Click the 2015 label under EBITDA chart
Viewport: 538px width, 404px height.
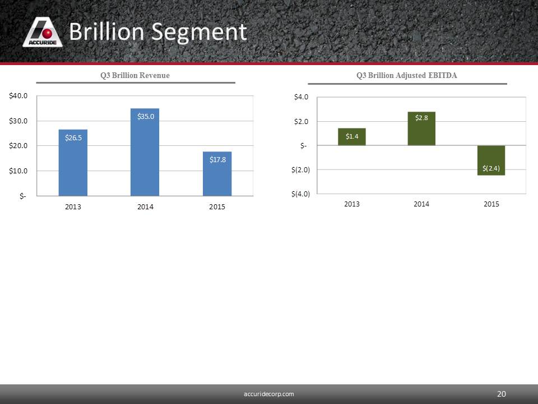pyautogui.click(x=491, y=204)
